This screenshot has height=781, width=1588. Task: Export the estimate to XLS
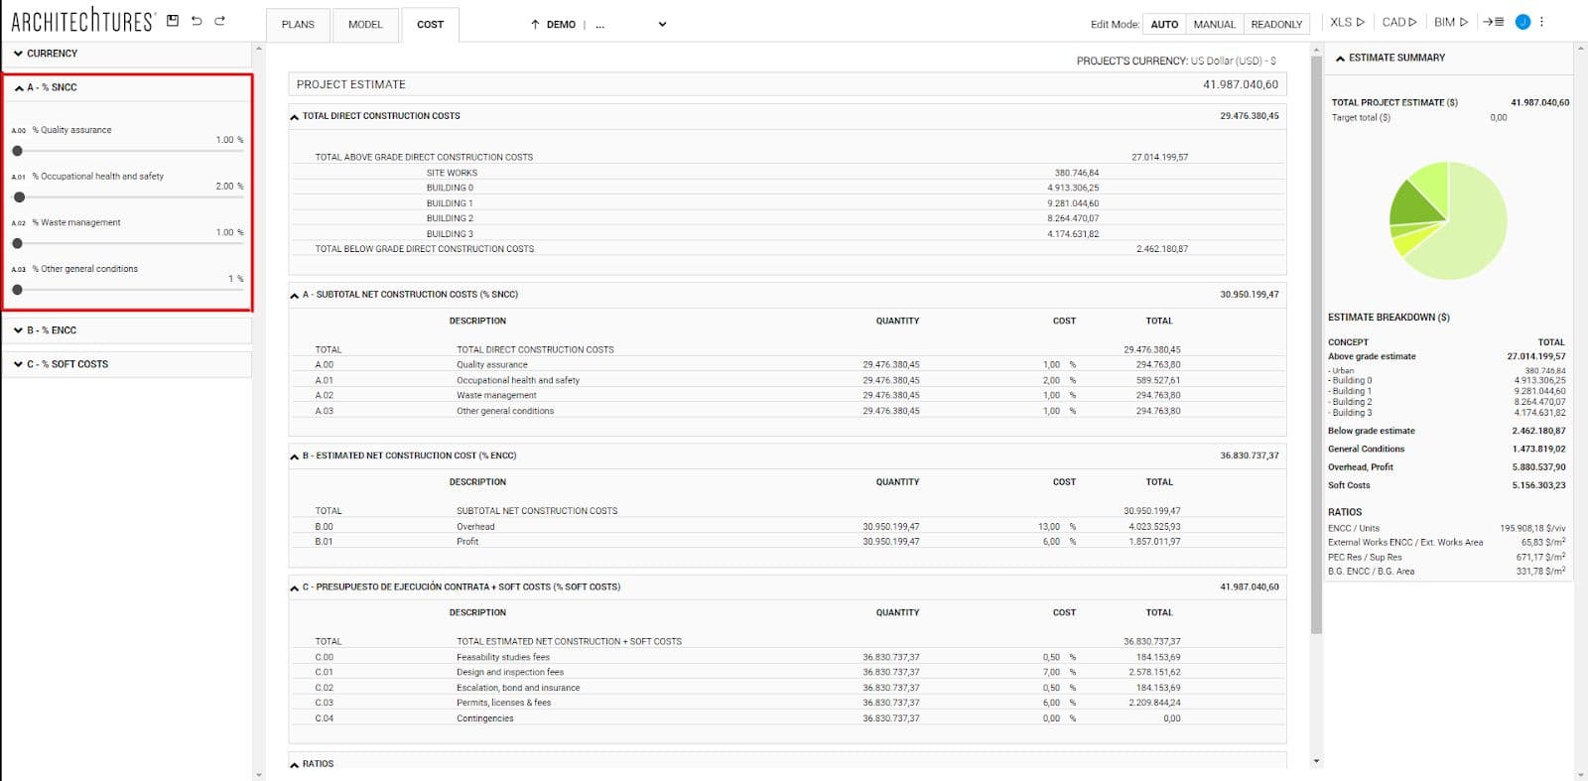coord(1347,22)
